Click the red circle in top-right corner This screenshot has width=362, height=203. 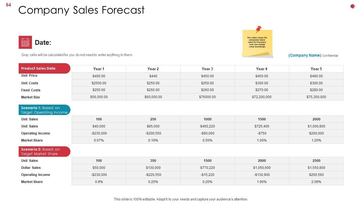tap(353, 6)
